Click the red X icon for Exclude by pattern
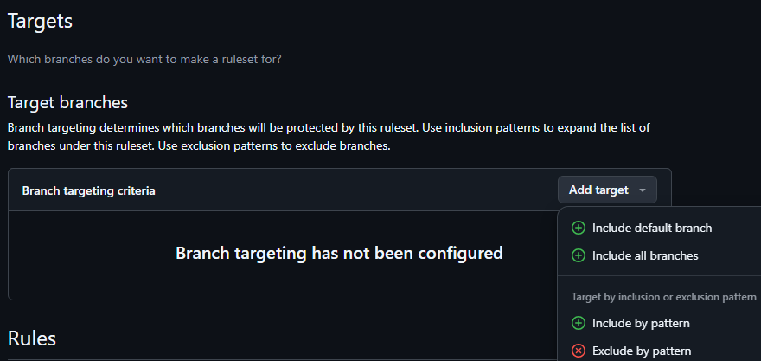Viewport: 761px width, 361px height. click(578, 351)
